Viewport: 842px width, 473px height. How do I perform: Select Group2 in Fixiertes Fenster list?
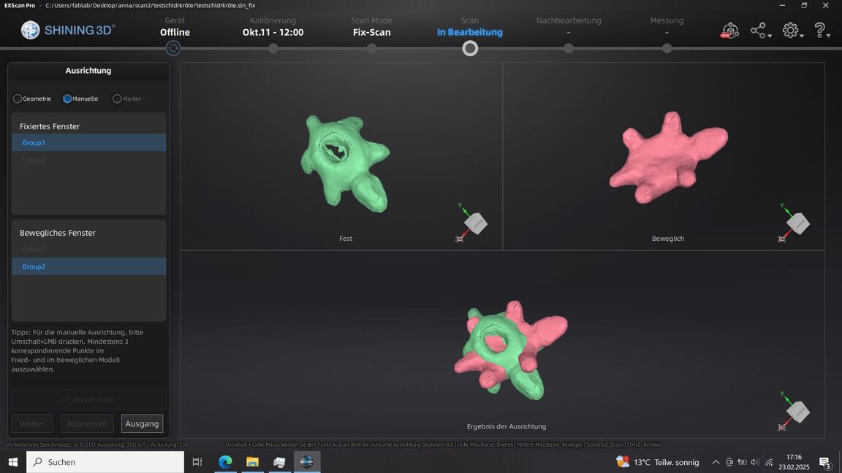coord(88,161)
